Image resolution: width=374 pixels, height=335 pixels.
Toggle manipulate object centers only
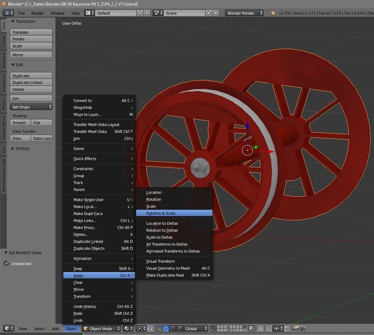coord(150,329)
